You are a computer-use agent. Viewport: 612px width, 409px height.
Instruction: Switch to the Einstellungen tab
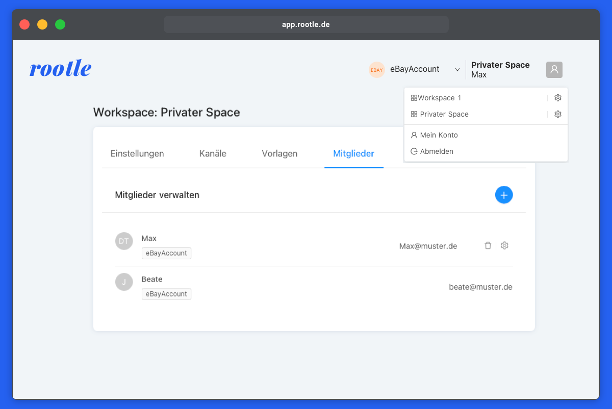137,153
